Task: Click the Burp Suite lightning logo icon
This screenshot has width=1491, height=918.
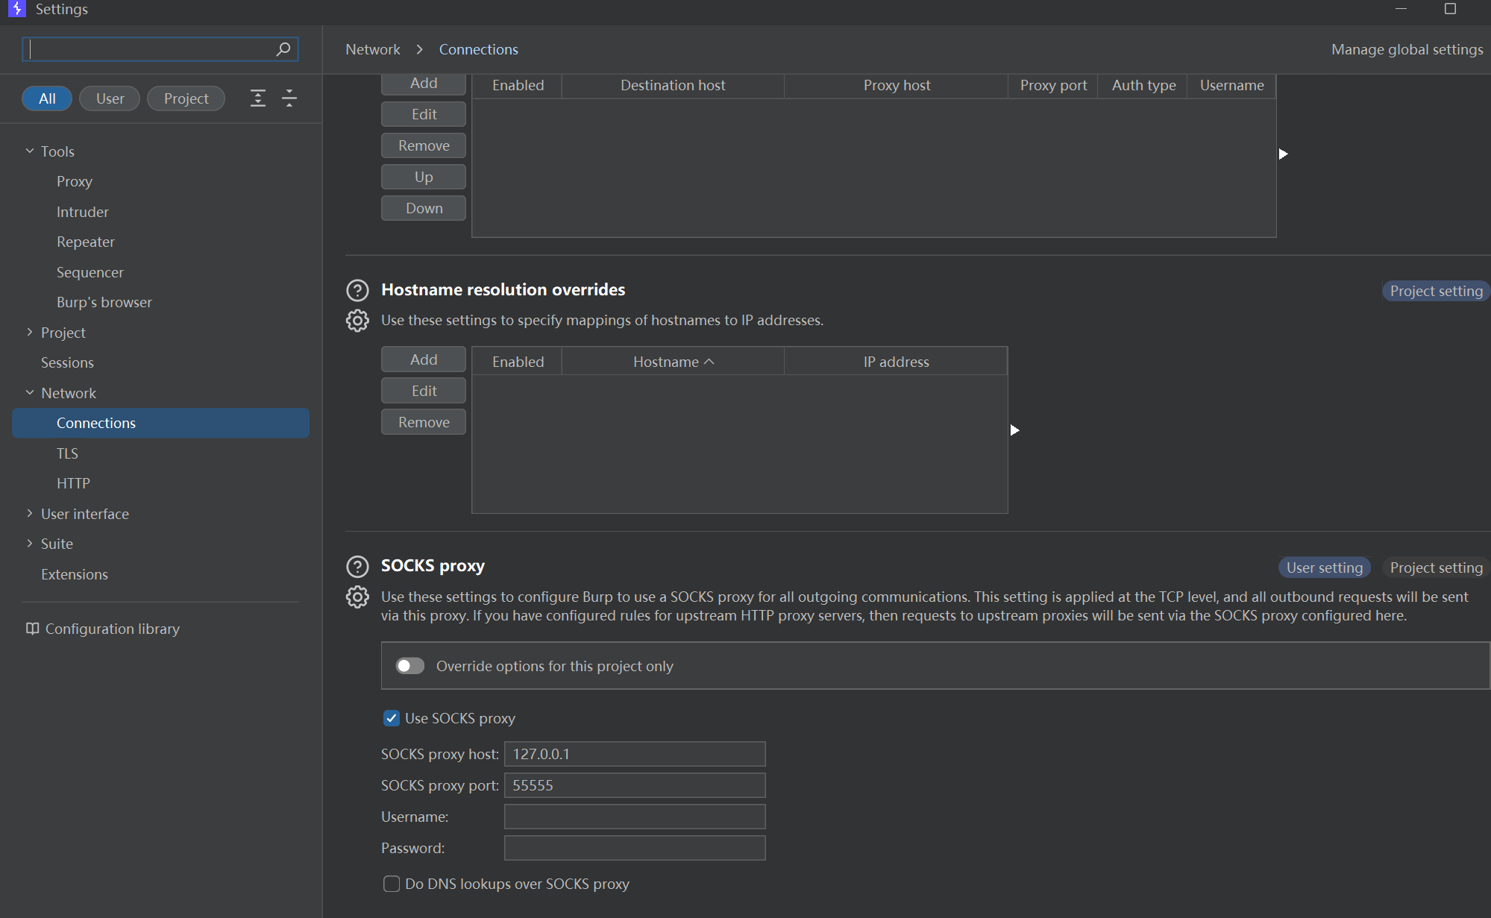Action: (x=16, y=9)
